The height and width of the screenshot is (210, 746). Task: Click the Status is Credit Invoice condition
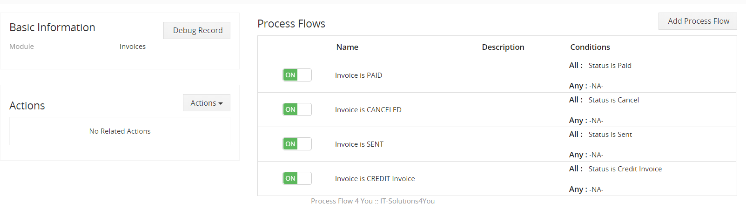coord(625,169)
